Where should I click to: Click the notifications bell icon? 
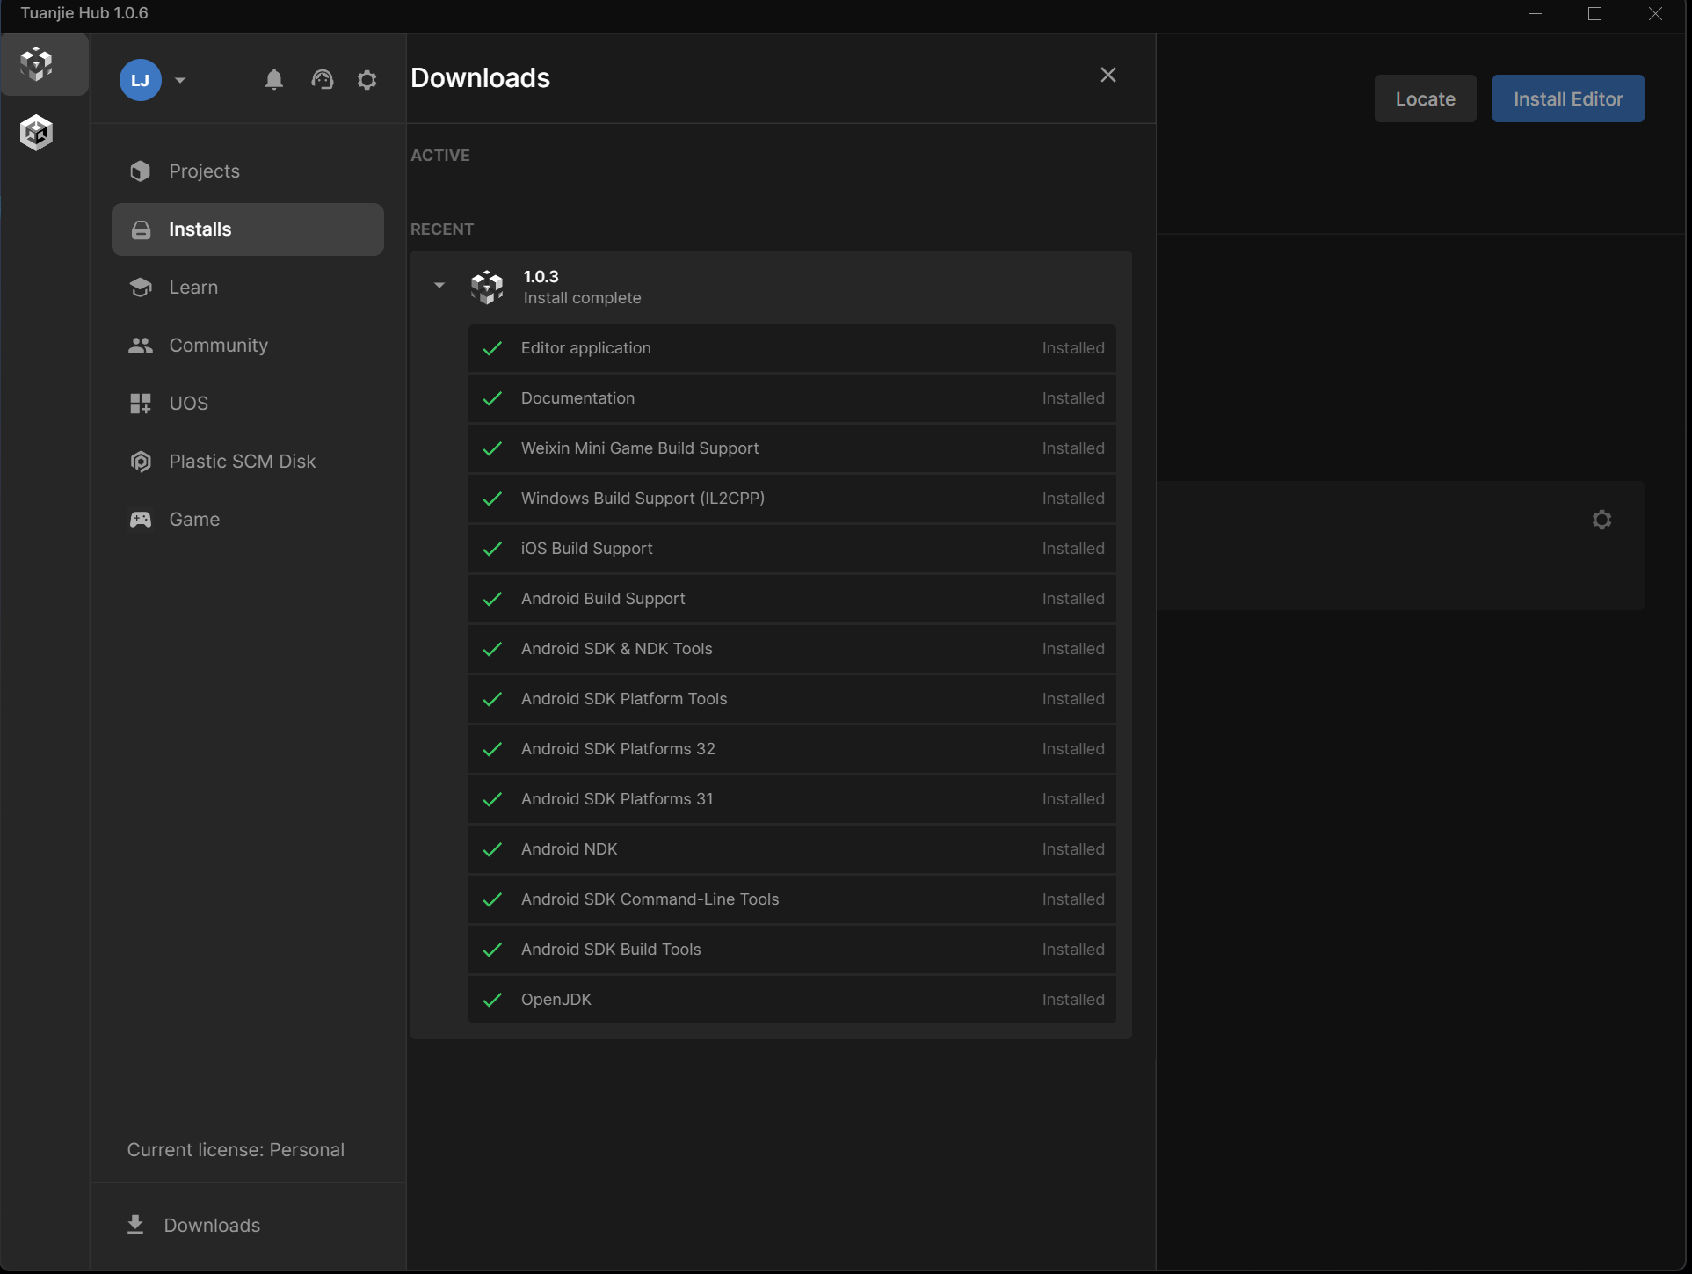click(274, 80)
